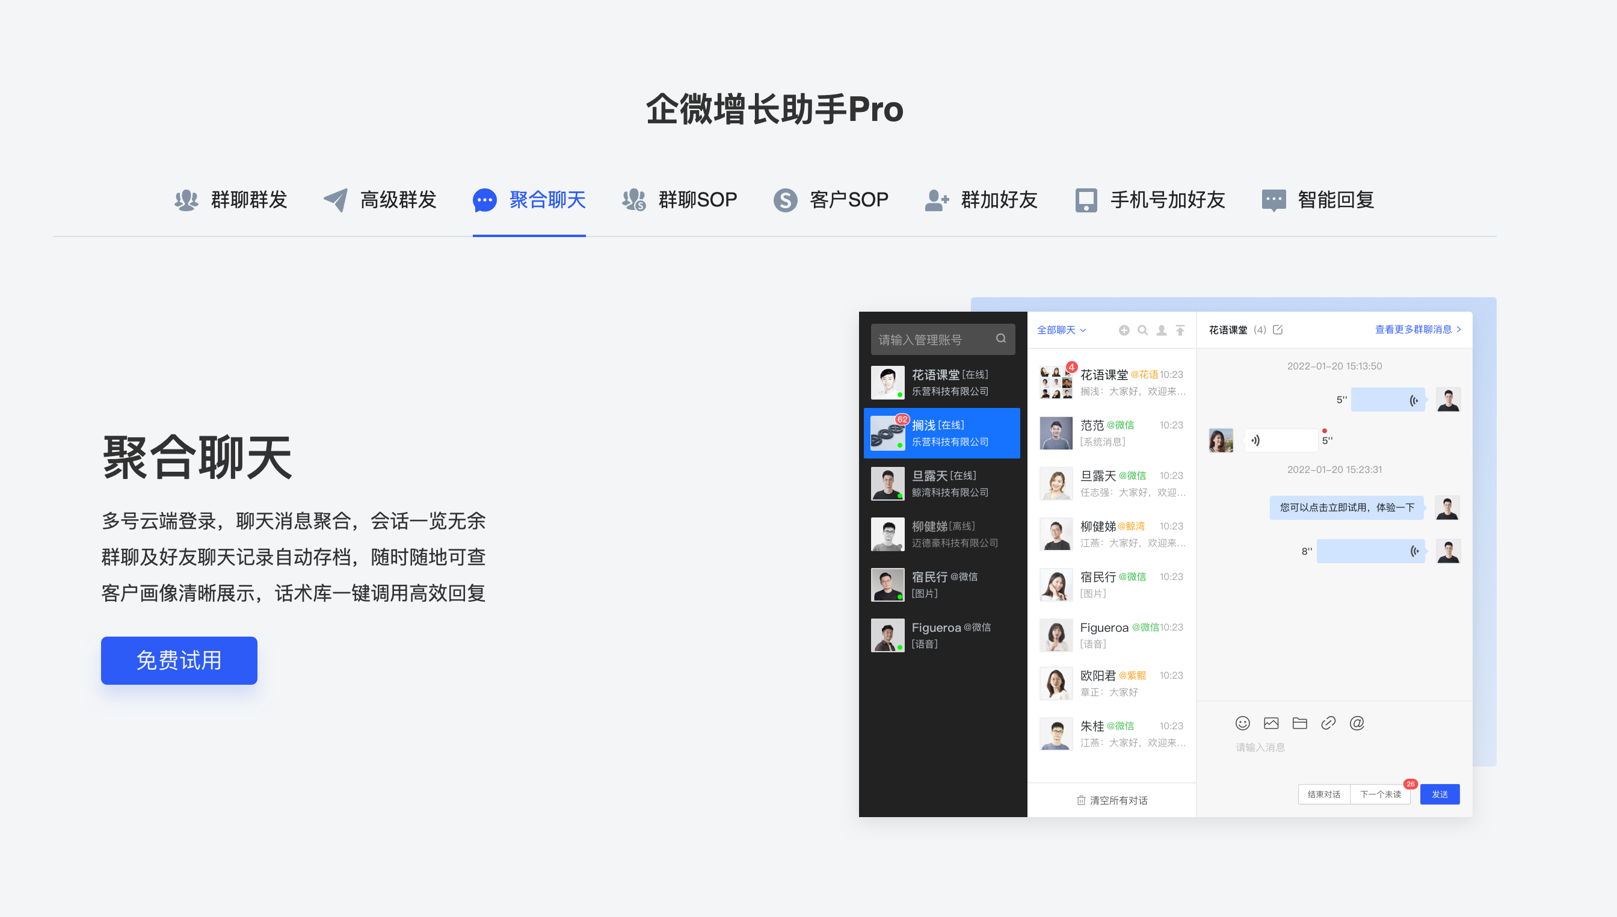The image size is (1617, 917).
Task: Select the 聚合聊天 tab
Action: 529,200
